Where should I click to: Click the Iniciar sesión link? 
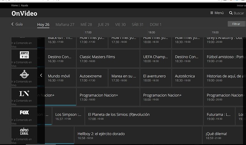tap(241, 5)
